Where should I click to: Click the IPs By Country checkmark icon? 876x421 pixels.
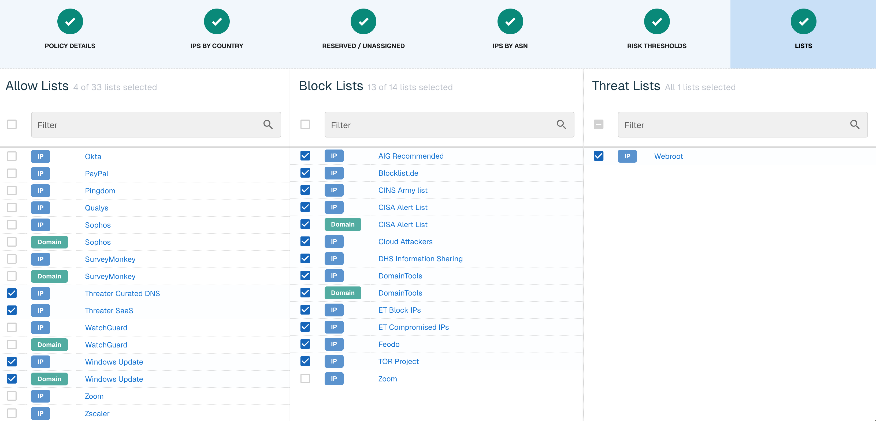[x=217, y=21]
